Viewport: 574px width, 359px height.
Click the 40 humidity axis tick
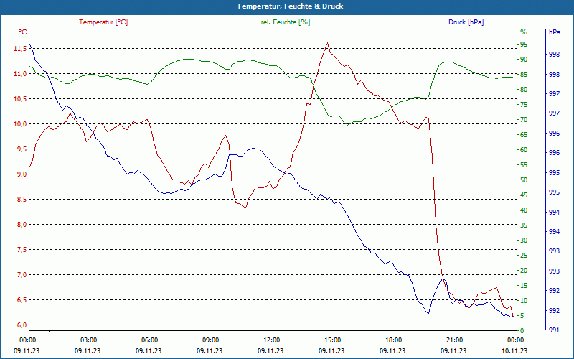tap(524, 210)
